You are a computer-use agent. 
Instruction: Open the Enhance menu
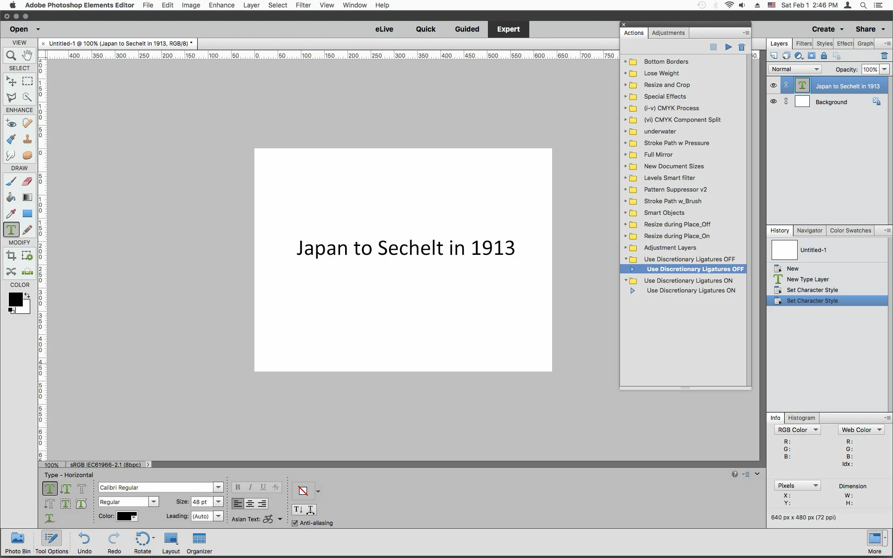tap(221, 5)
